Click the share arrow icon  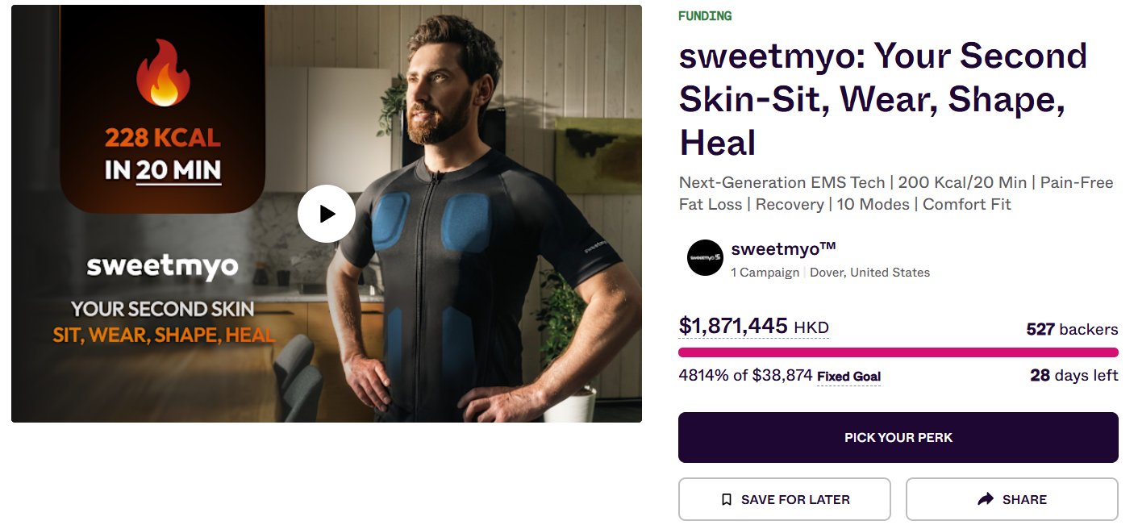point(985,500)
